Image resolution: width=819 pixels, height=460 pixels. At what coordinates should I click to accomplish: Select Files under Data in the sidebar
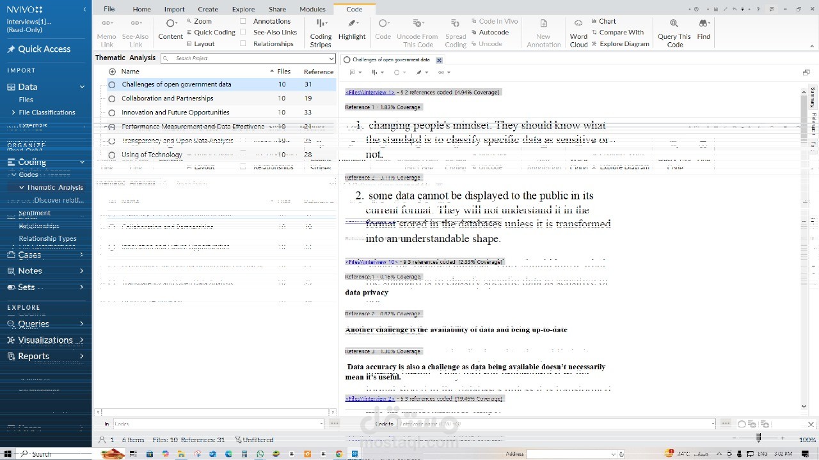pos(26,100)
